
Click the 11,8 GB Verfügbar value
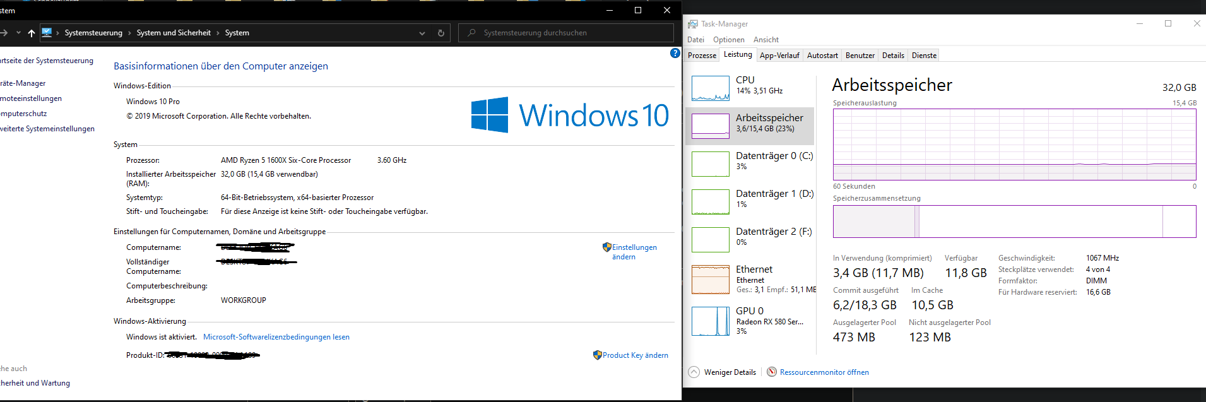point(966,273)
